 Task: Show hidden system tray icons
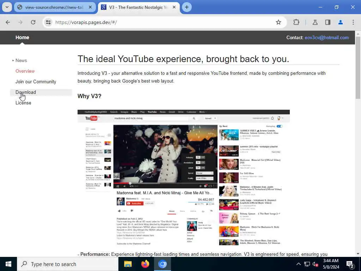pos(298,264)
